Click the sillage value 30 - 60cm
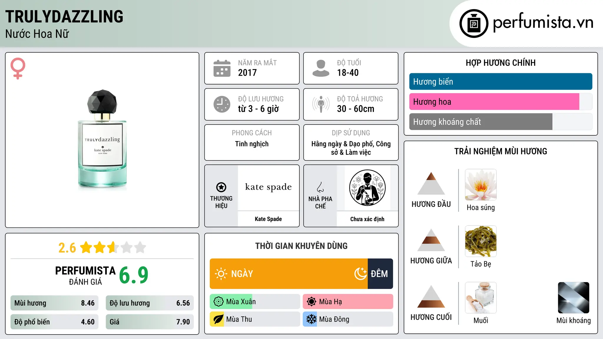 [356, 109]
